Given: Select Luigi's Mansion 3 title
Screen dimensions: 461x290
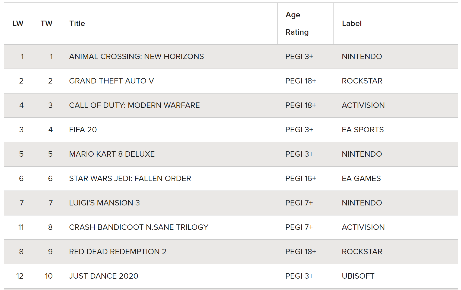Looking at the screenshot, I should tap(104, 203).
